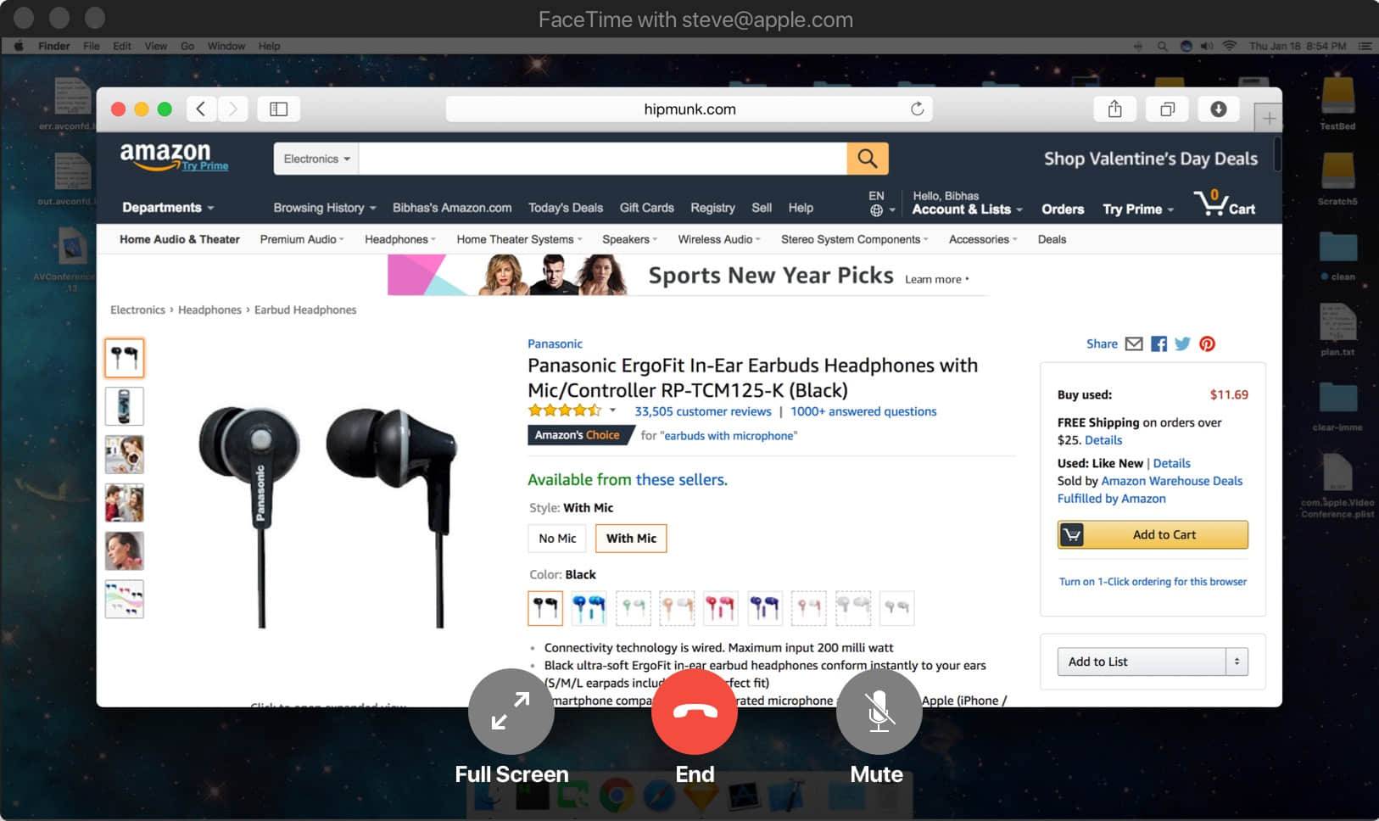Click the Amazon search magnifier icon
1379x821 pixels.
pos(867,159)
